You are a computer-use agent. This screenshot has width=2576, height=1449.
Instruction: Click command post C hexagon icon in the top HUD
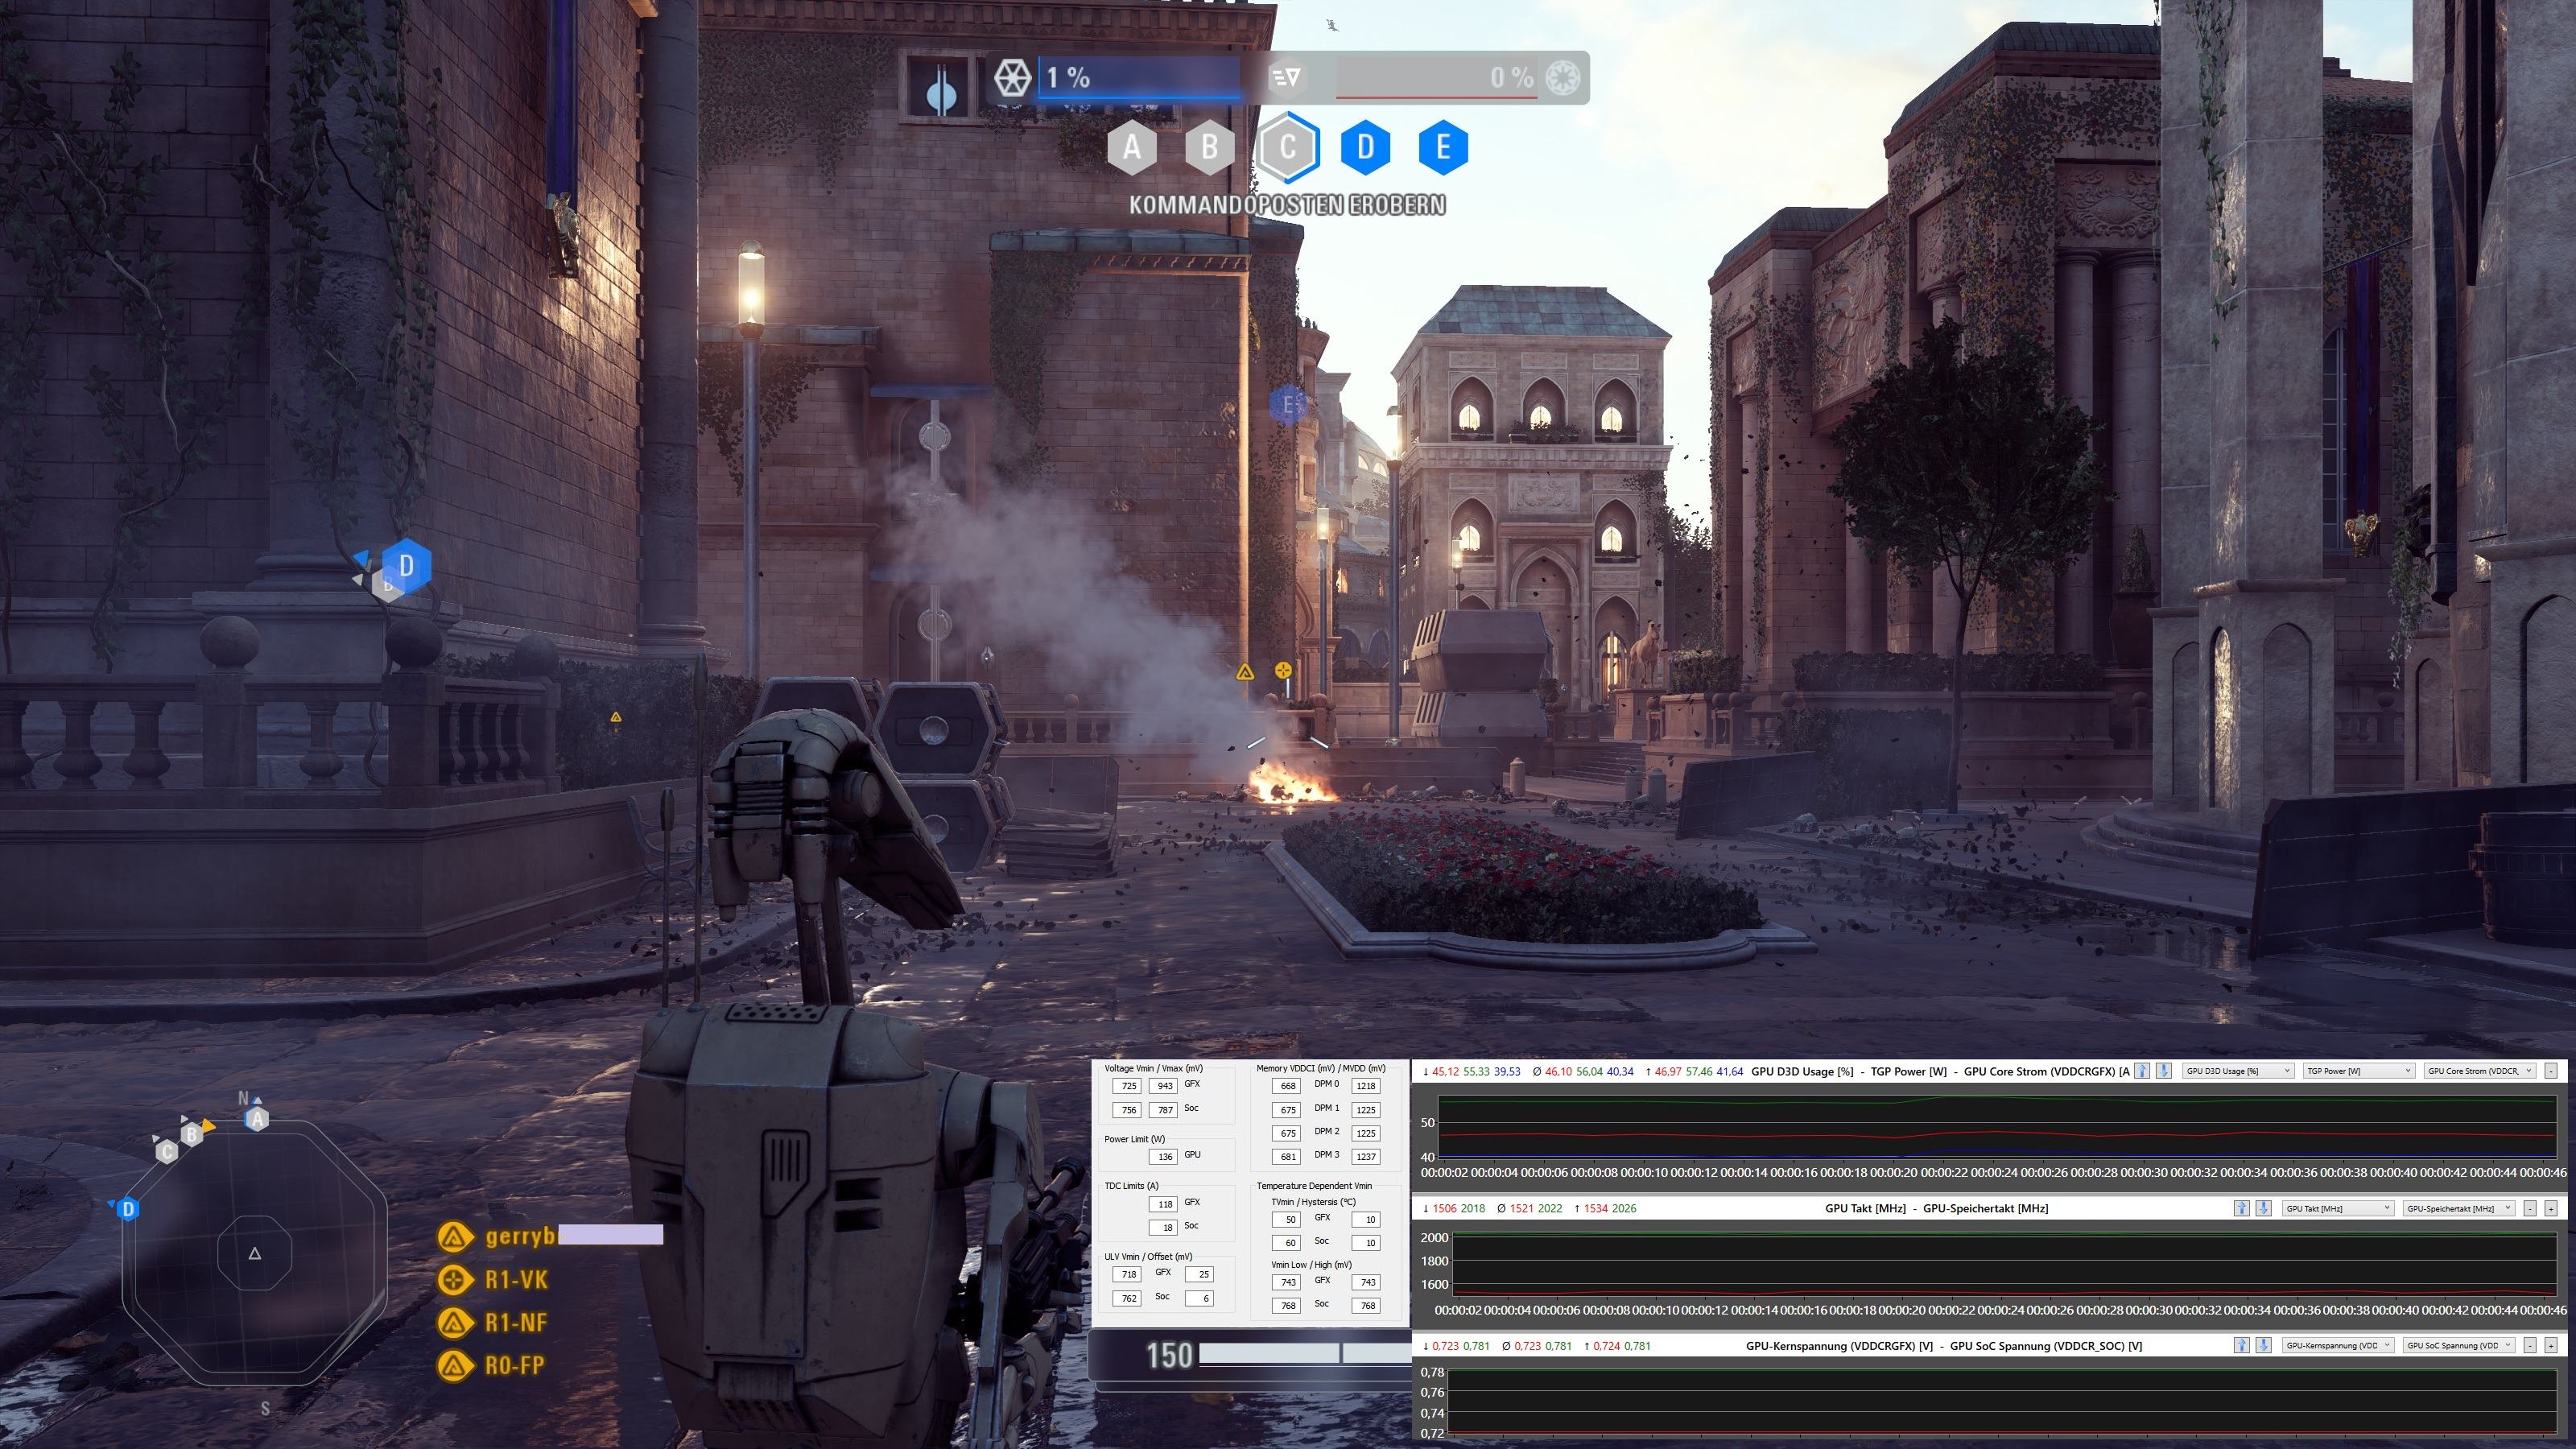click(1288, 148)
